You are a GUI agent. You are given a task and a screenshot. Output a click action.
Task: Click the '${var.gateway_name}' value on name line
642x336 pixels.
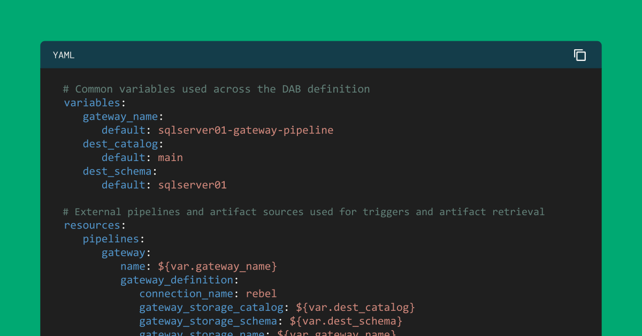218,266
